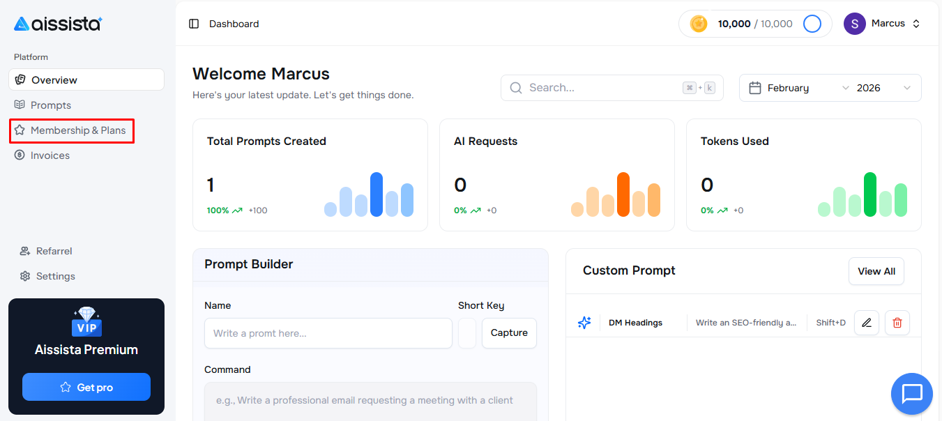Image resolution: width=942 pixels, height=421 pixels.
Task: Open Settings from the sidebar
Action: (x=55, y=276)
